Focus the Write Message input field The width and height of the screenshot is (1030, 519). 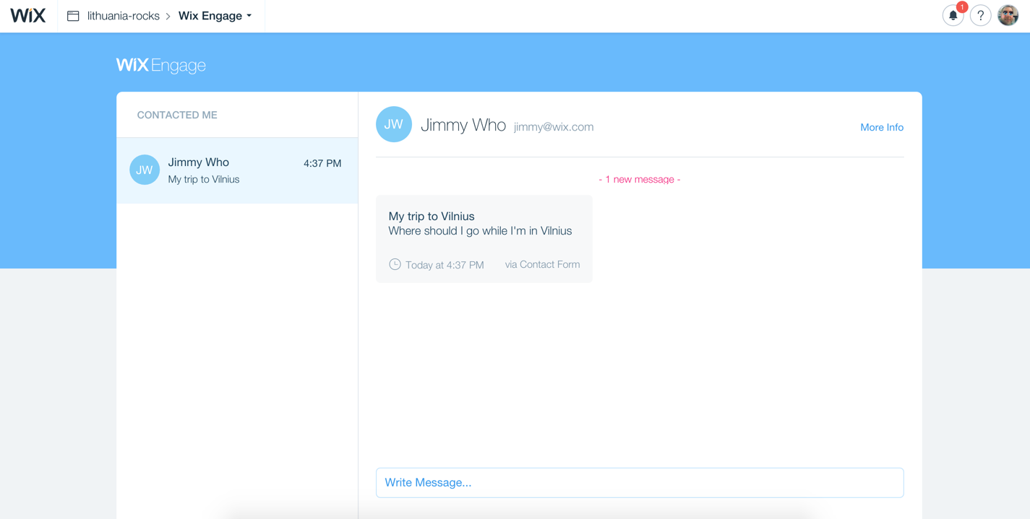(640, 483)
